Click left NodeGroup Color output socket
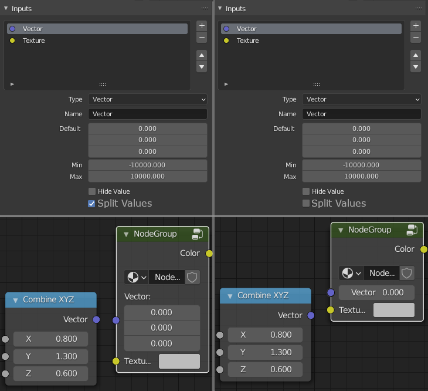This screenshot has height=391, width=428. click(209, 254)
